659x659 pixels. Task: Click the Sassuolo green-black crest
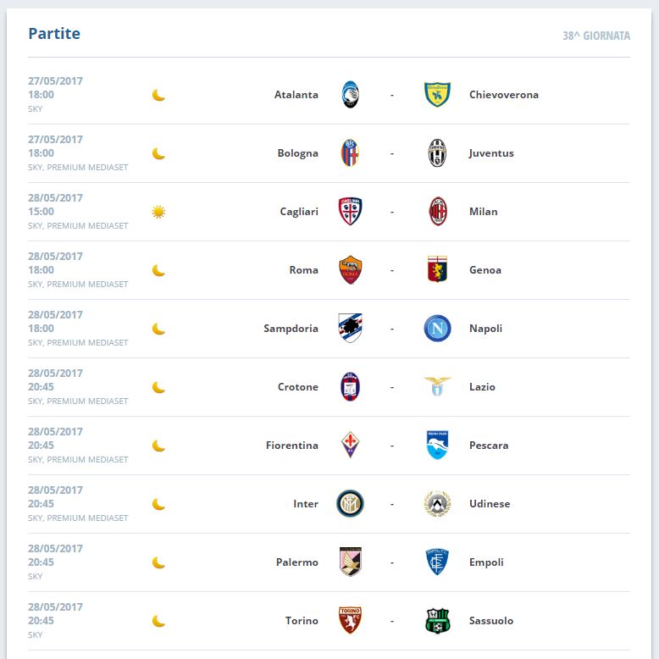pos(437,620)
